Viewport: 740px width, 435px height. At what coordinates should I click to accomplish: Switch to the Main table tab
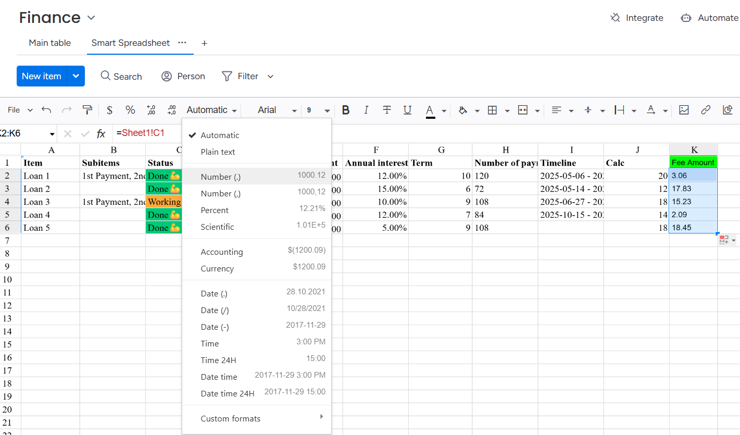[x=50, y=43]
